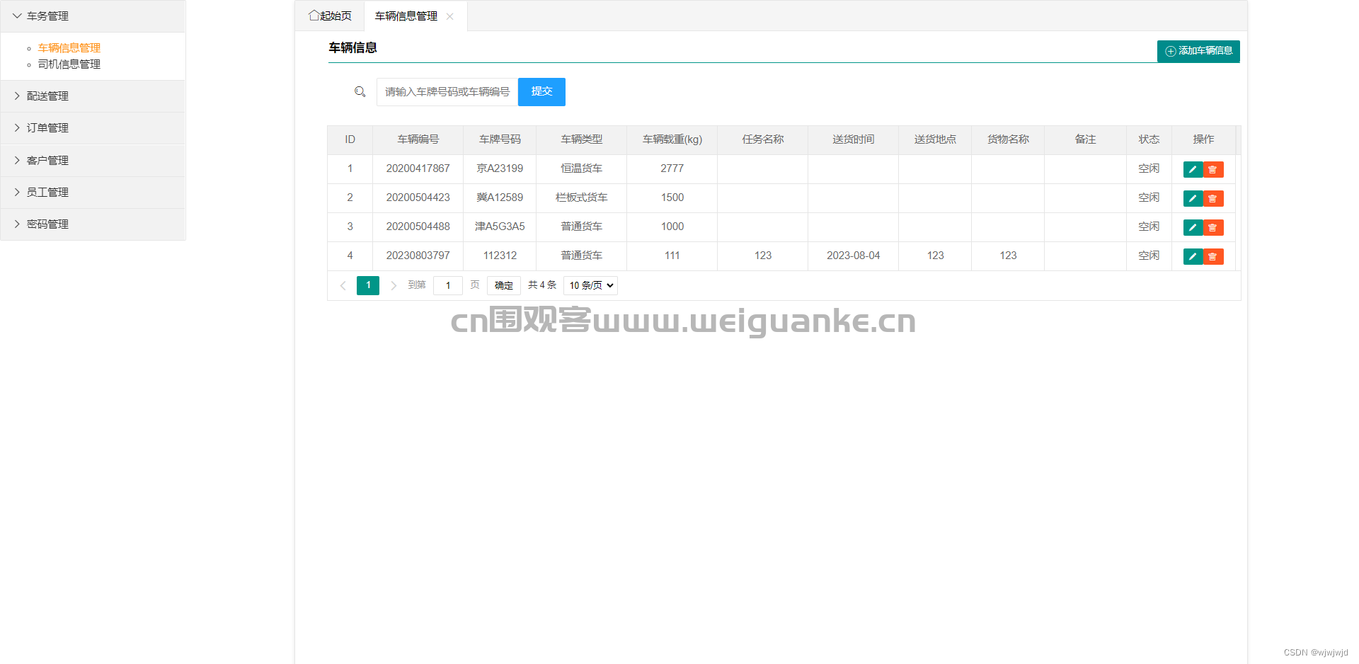Click the 车辆编号 column header
This screenshot has height=664, width=1359.
click(x=418, y=139)
